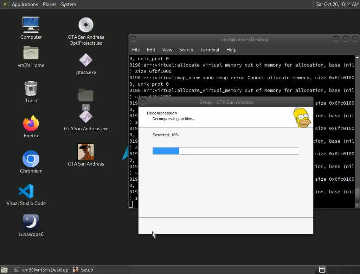
Task: Click the Homer Simpson image in Setup
Action: (x=302, y=117)
